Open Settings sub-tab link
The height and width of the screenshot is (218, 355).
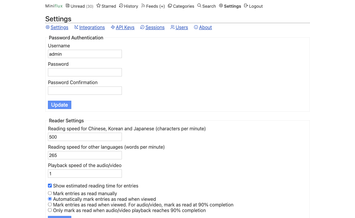pos(59,28)
